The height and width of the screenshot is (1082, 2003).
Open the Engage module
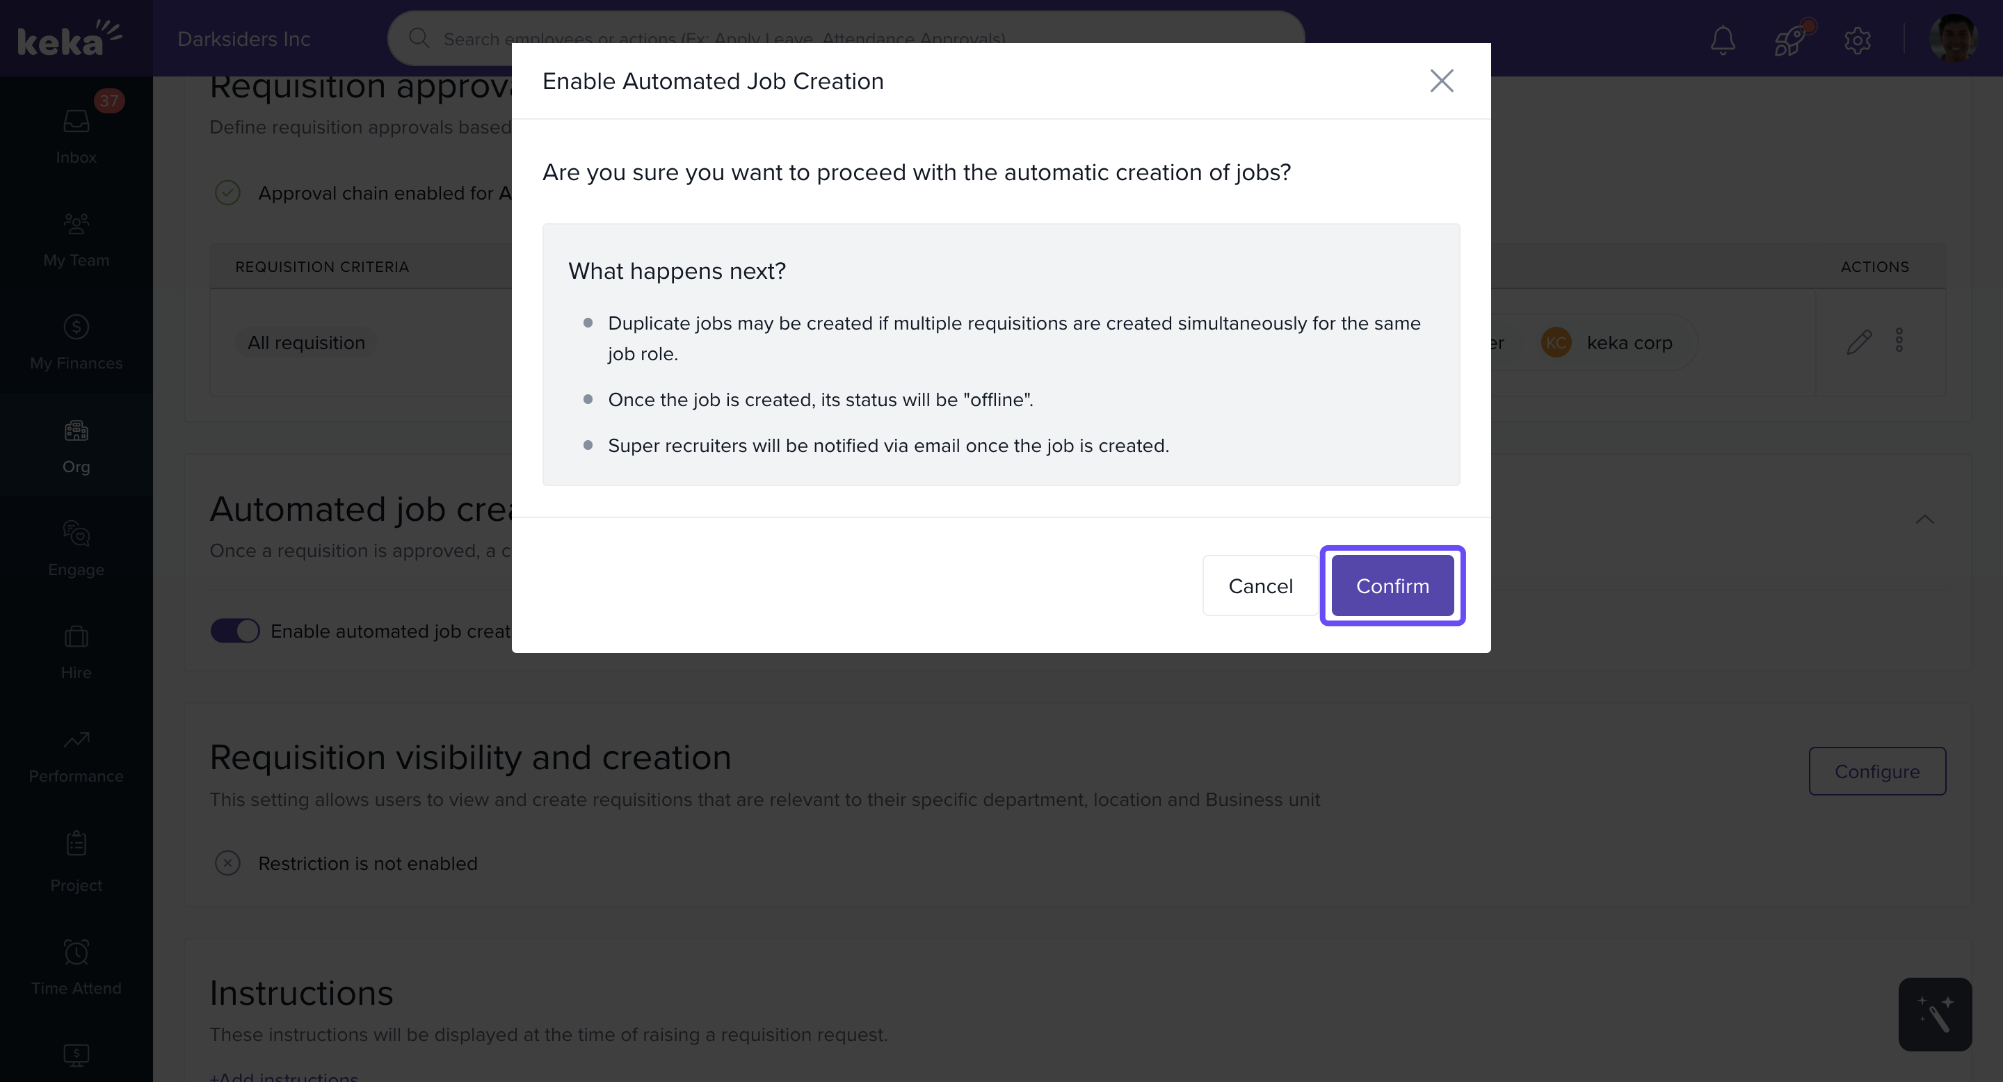pyautogui.click(x=77, y=548)
